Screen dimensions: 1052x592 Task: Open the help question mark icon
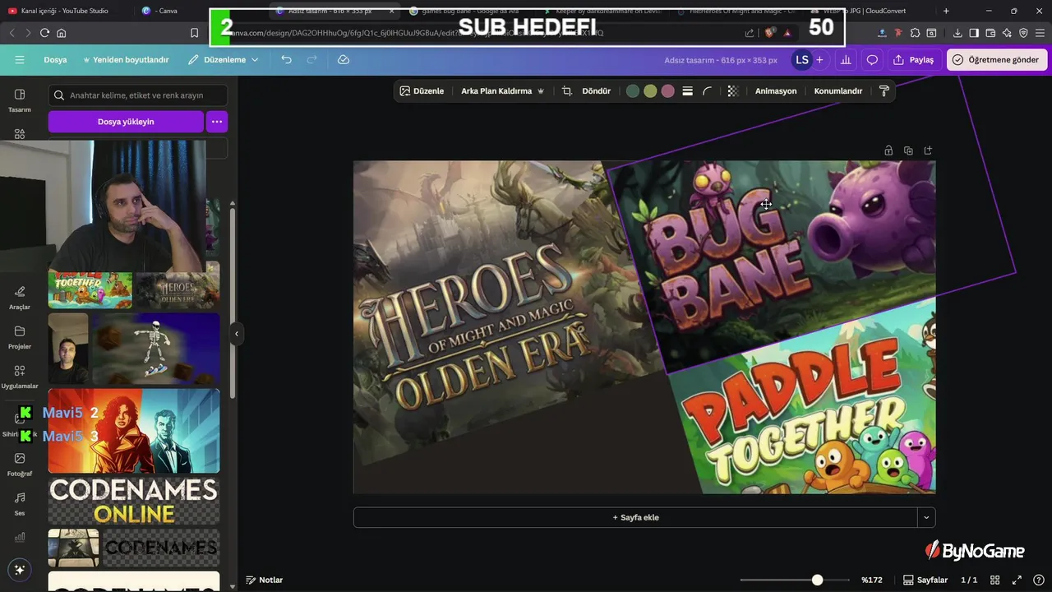tap(1039, 580)
